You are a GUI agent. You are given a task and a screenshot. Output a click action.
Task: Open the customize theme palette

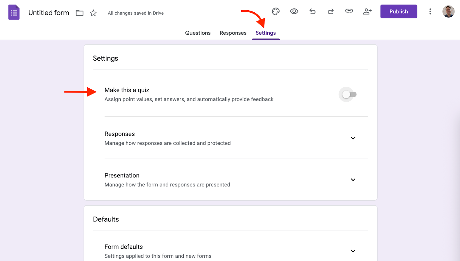click(275, 11)
